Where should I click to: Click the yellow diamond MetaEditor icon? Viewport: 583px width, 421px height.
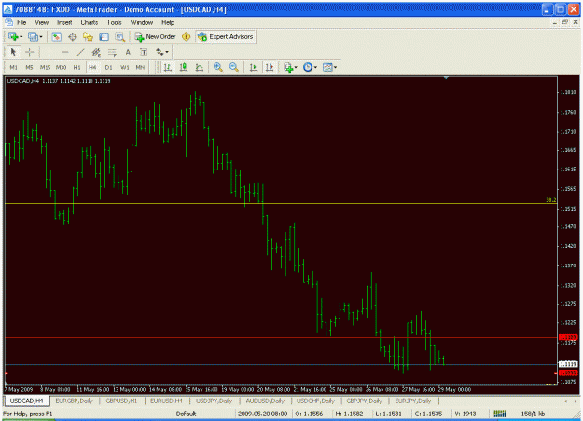point(186,36)
